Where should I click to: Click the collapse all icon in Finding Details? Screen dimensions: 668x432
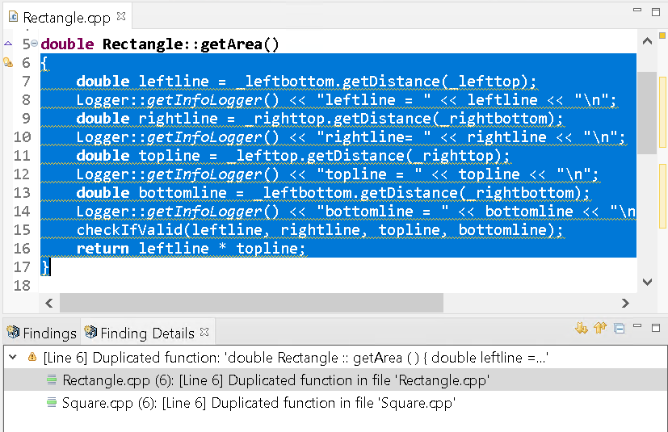click(619, 328)
